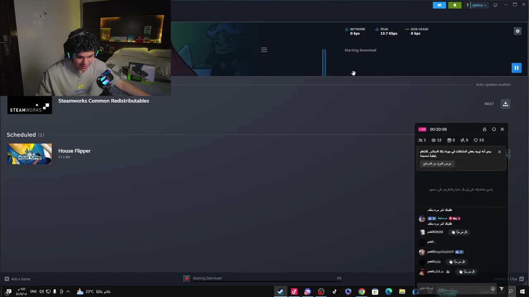The image size is (529, 297).
Task: Open TikTok Live Studio taskbar icon
Action: [294, 292]
